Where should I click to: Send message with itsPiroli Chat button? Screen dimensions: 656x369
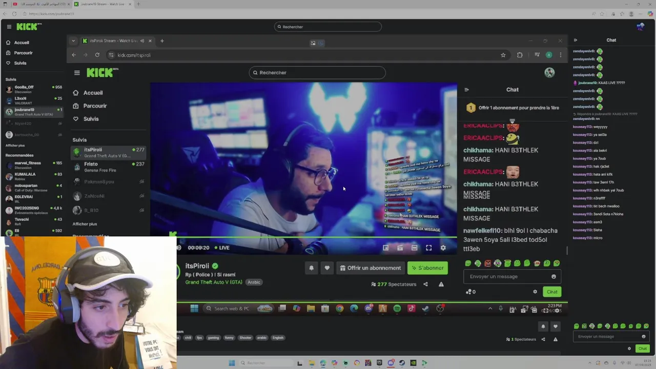pyautogui.click(x=552, y=292)
